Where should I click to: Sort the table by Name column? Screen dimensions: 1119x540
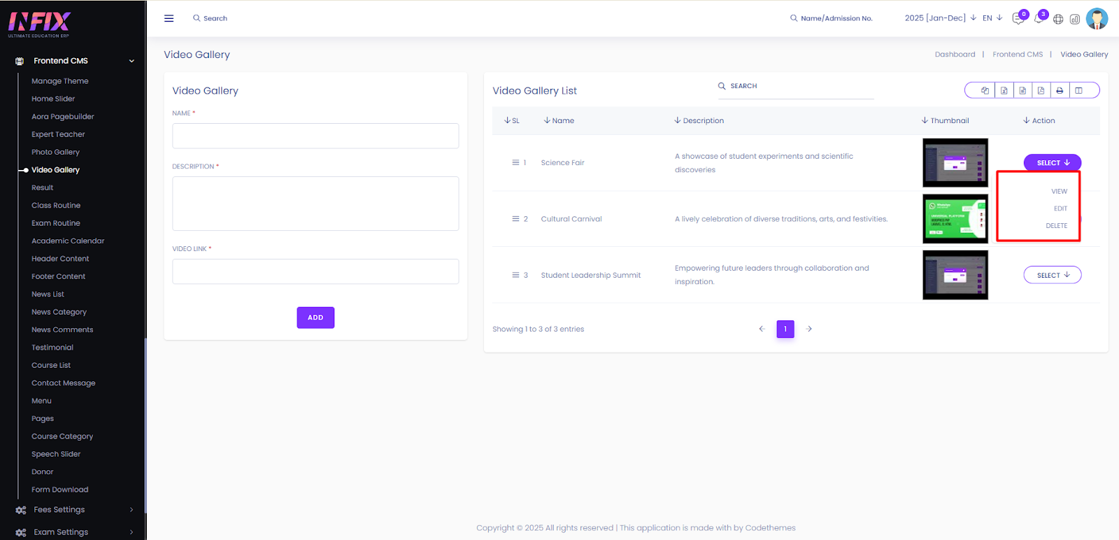coord(559,120)
